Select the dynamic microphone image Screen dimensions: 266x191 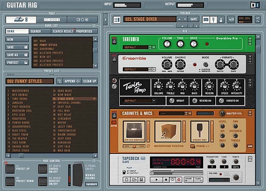(200, 132)
